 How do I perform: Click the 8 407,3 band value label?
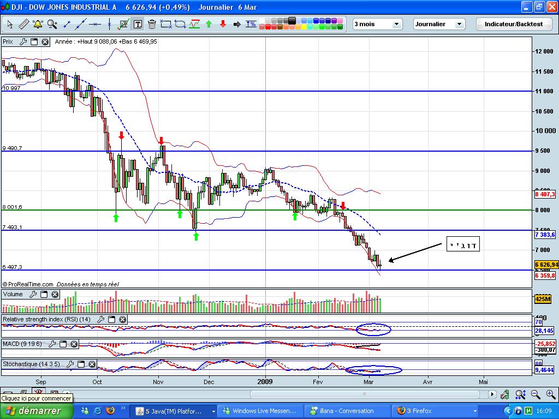pyautogui.click(x=545, y=194)
